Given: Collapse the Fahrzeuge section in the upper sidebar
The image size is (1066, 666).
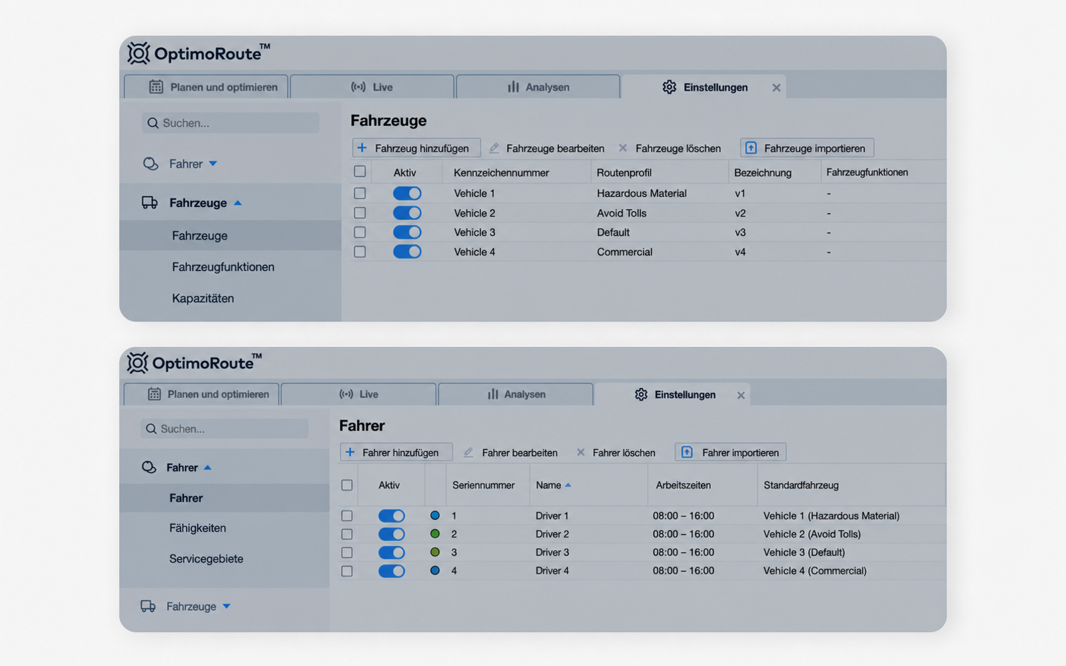Looking at the screenshot, I should tap(238, 202).
